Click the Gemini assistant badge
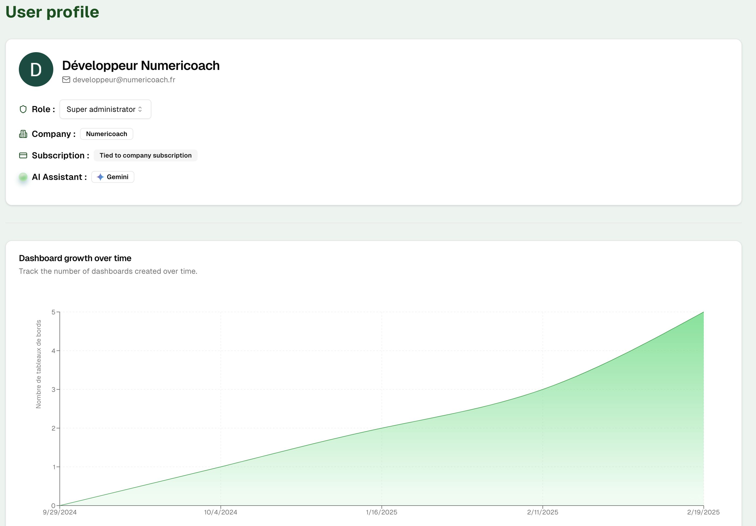Viewport: 756px width, 526px height. [113, 177]
